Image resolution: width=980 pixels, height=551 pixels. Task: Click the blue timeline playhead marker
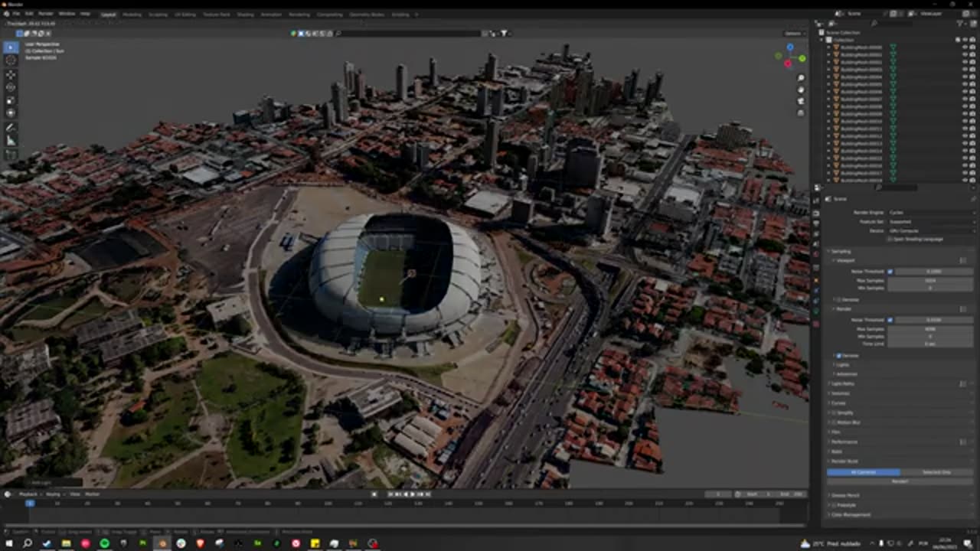[30, 503]
